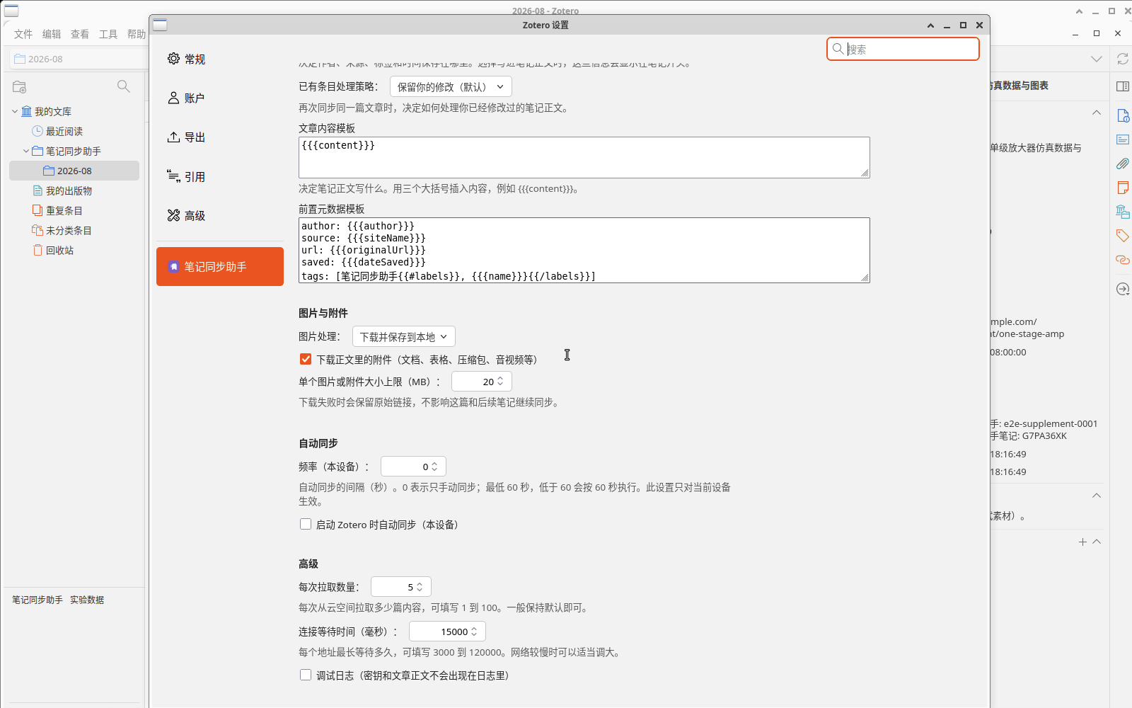Click the locate arrow icon in side nav
Image resolution: width=1132 pixels, height=708 pixels.
(x=1123, y=289)
